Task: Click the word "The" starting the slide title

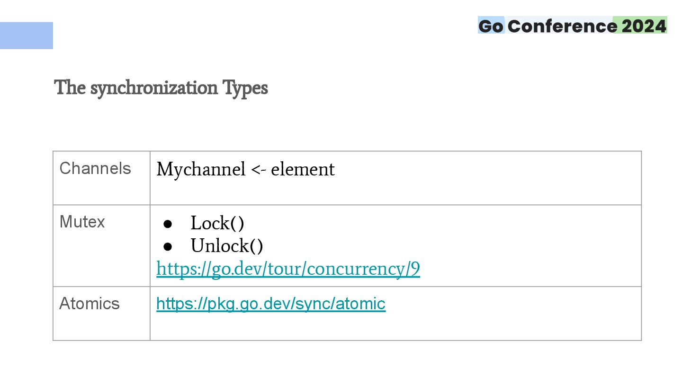Action: [x=70, y=87]
